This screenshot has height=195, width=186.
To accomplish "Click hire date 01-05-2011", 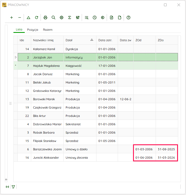I will (x=107, y=82).
